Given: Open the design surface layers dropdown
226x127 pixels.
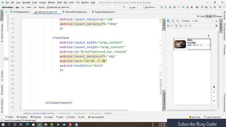Looking at the screenshot, I should pyautogui.click(x=168, y=21).
